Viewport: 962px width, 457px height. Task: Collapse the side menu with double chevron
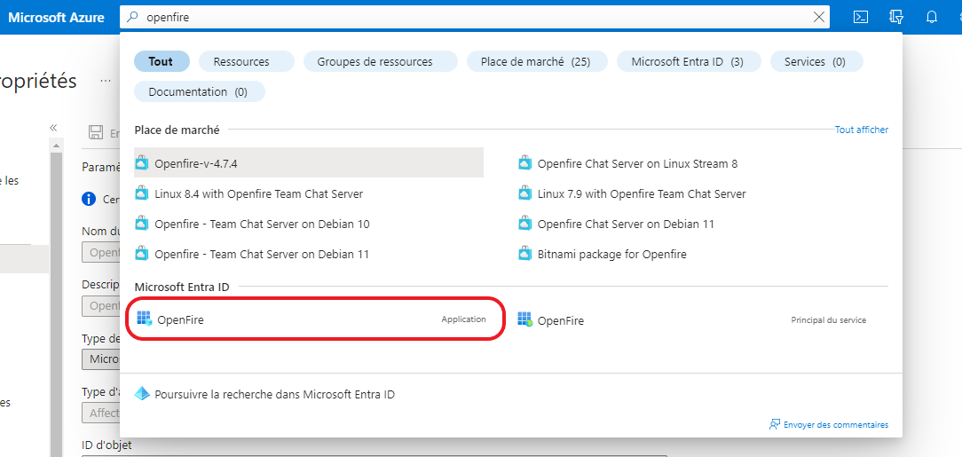(53, 128)
